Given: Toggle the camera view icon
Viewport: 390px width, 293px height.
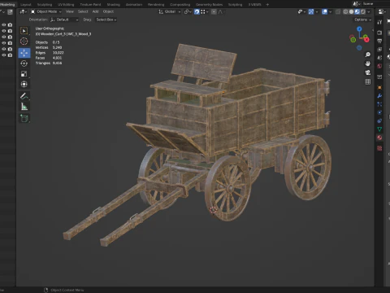Looking at the screenshot, I should (368, 72).
